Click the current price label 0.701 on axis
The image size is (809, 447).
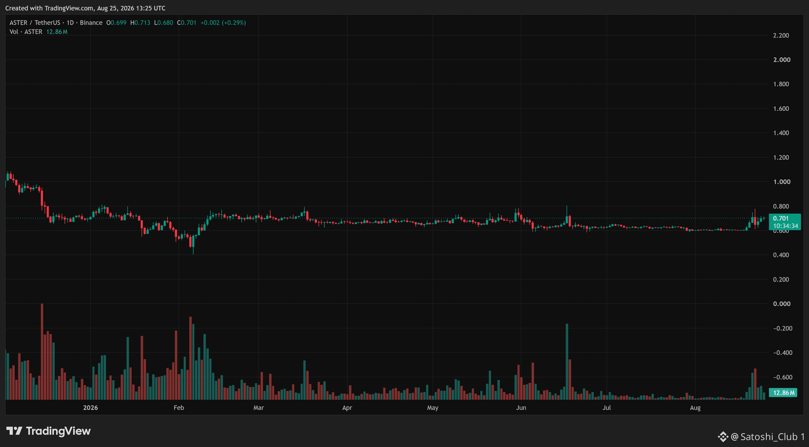(781, 219)
